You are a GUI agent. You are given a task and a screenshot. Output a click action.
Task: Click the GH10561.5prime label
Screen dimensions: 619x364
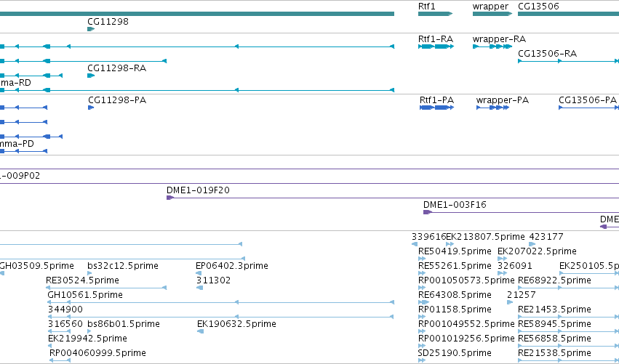tap(85, 295)
